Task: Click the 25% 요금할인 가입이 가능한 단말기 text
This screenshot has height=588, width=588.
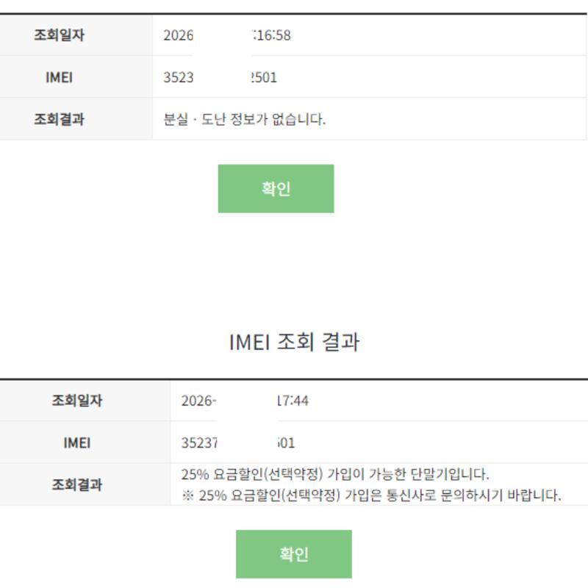Action: 335,474
